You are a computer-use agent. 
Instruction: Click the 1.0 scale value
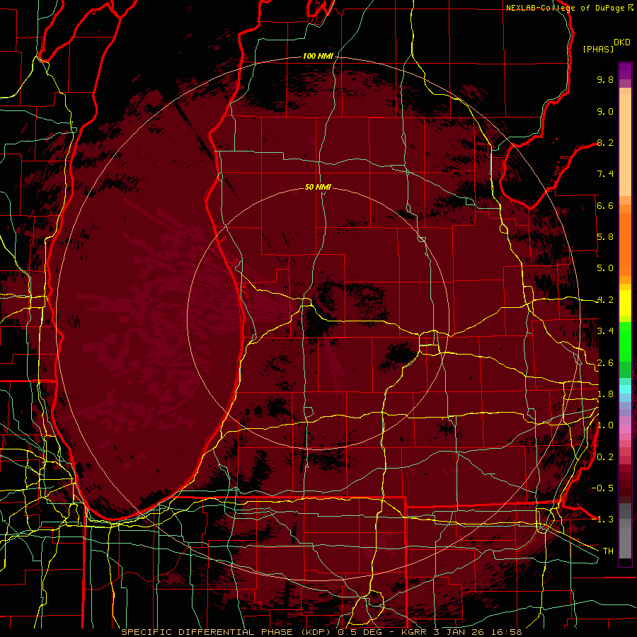605,425
